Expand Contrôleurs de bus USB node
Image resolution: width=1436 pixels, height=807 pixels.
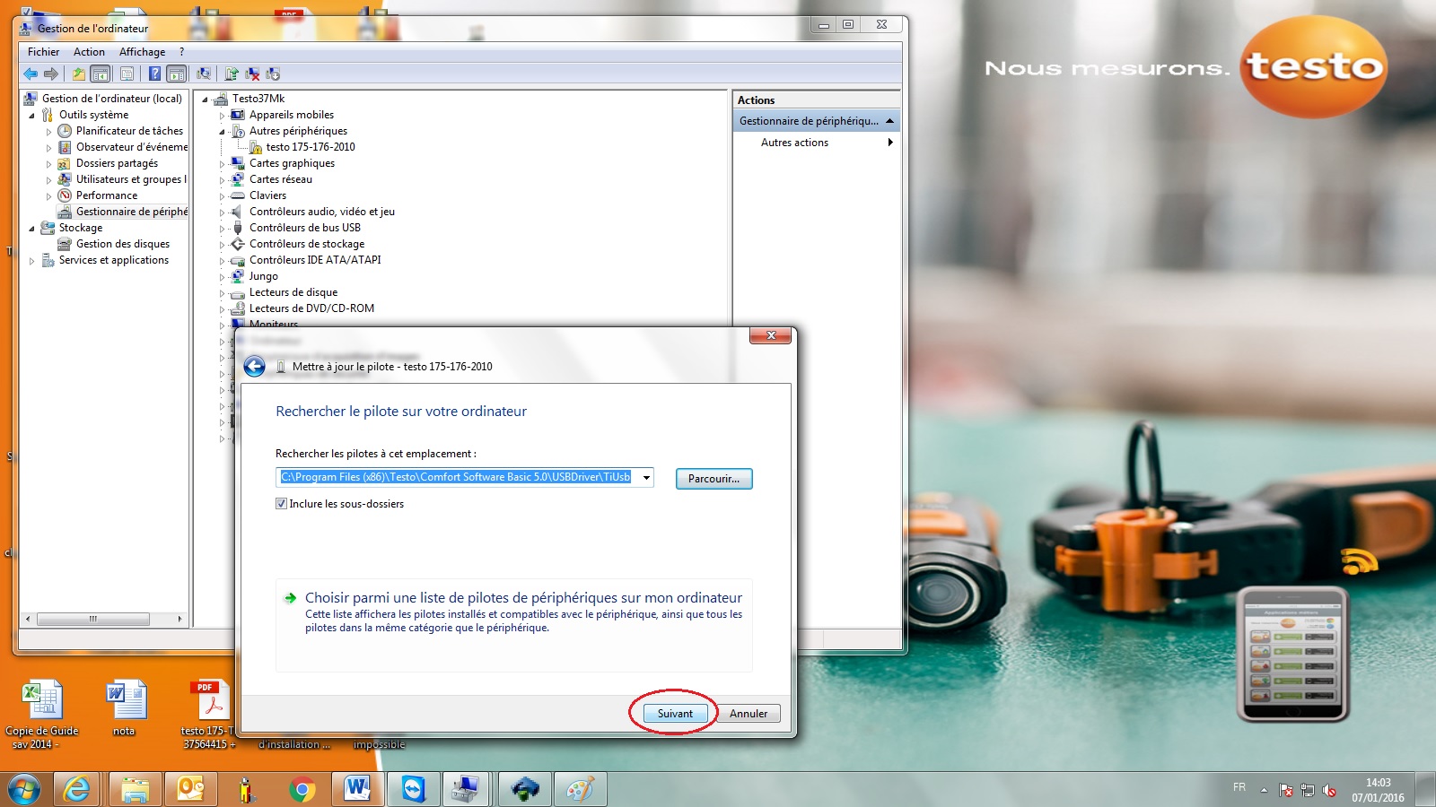(223, 229)
